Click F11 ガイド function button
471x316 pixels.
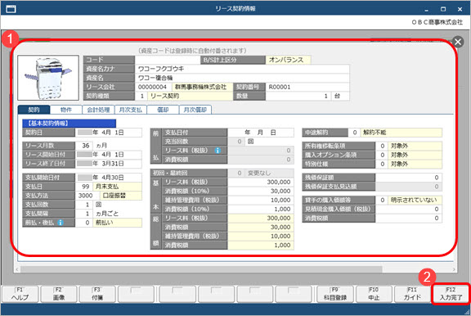pyautogui.click(x=412, y=294)
